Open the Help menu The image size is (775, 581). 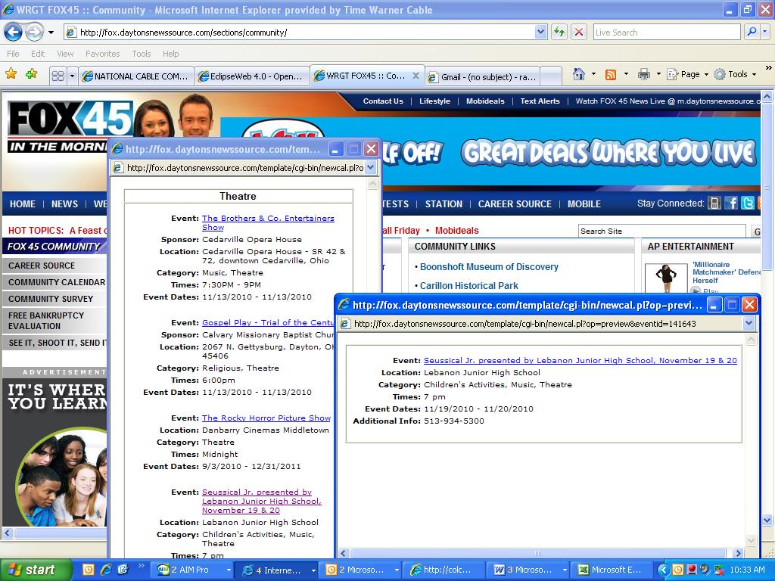pos(170,54)
